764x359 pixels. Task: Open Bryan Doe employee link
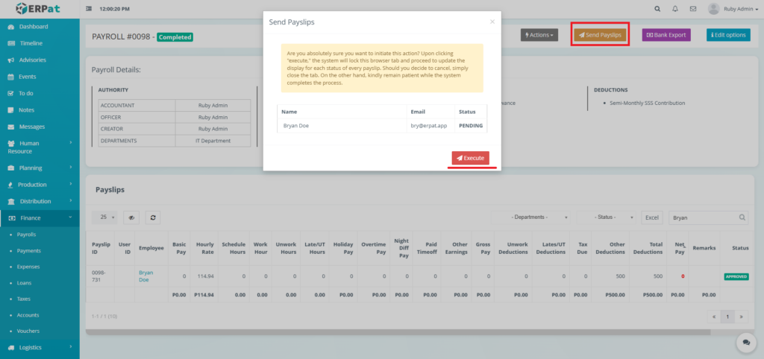(x=145, y=276)
